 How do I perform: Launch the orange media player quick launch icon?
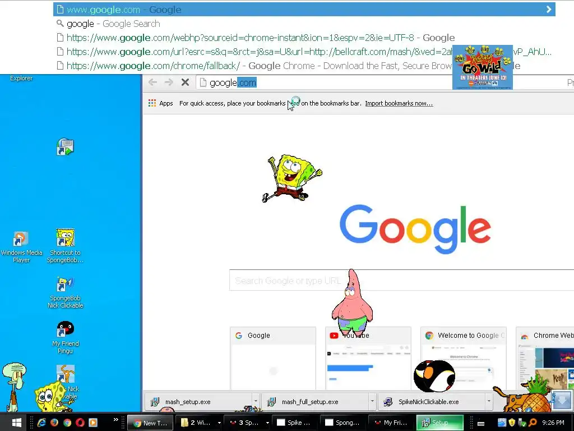93,423
